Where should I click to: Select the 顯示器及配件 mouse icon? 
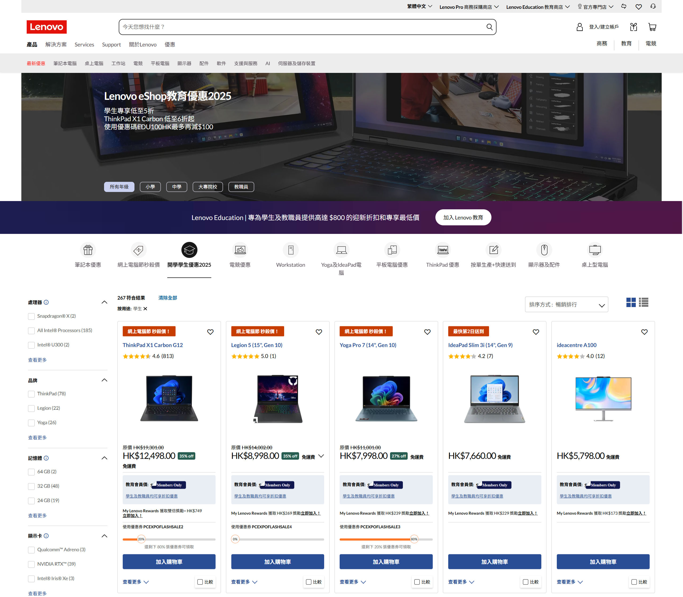point(544,250)
